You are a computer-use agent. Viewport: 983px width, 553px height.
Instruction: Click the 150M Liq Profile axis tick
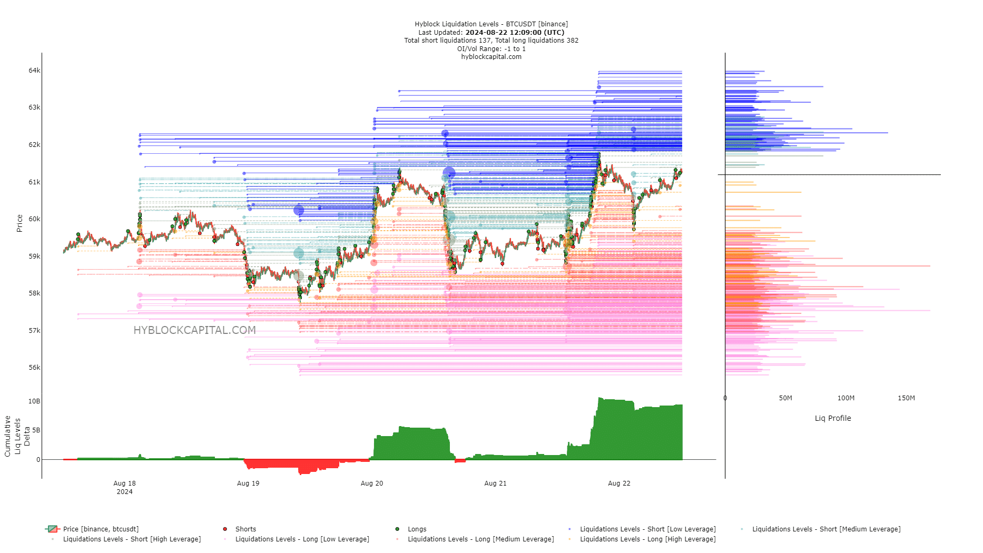click(906, 398)
